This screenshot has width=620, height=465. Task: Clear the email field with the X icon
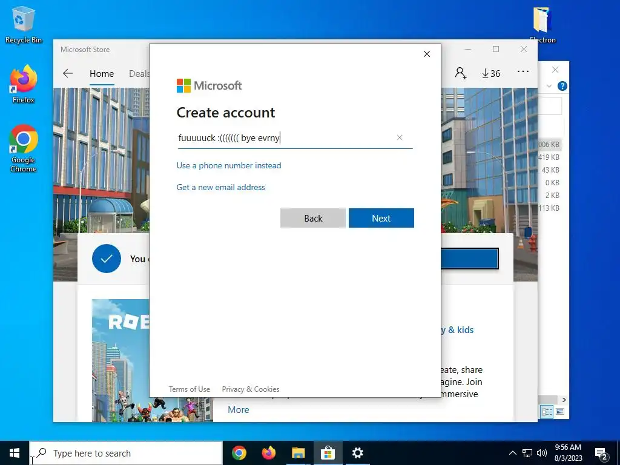(x=400, y=137)
